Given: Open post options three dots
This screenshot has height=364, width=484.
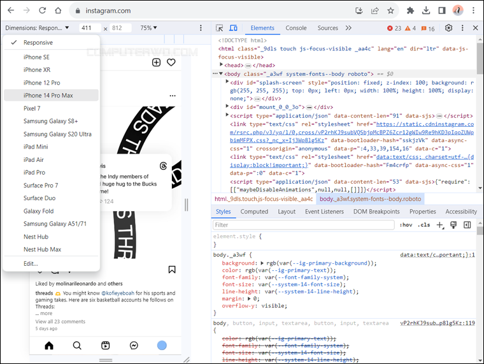Looking at the screenshot, I should pos(173,96).
